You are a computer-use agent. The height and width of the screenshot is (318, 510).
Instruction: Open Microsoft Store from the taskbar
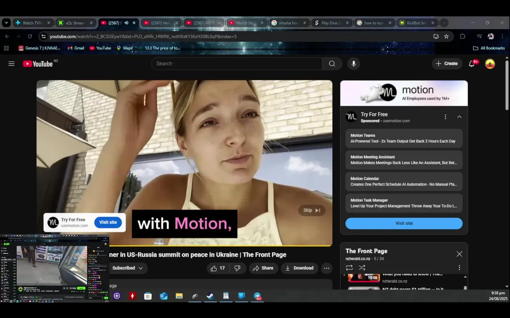tap(148, 296)
